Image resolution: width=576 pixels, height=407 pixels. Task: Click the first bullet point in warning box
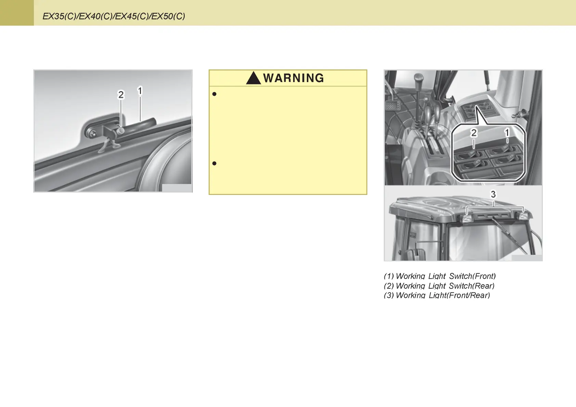tap(214, 94)
